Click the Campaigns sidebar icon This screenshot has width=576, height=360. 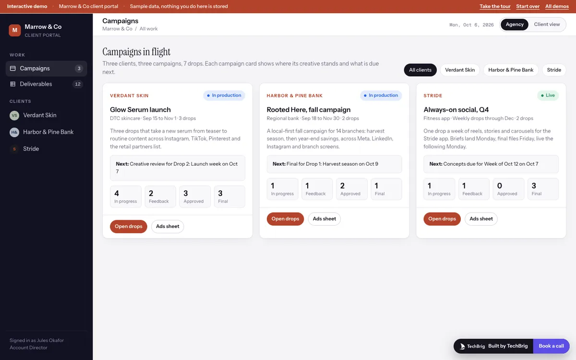[x=13, y=69]
